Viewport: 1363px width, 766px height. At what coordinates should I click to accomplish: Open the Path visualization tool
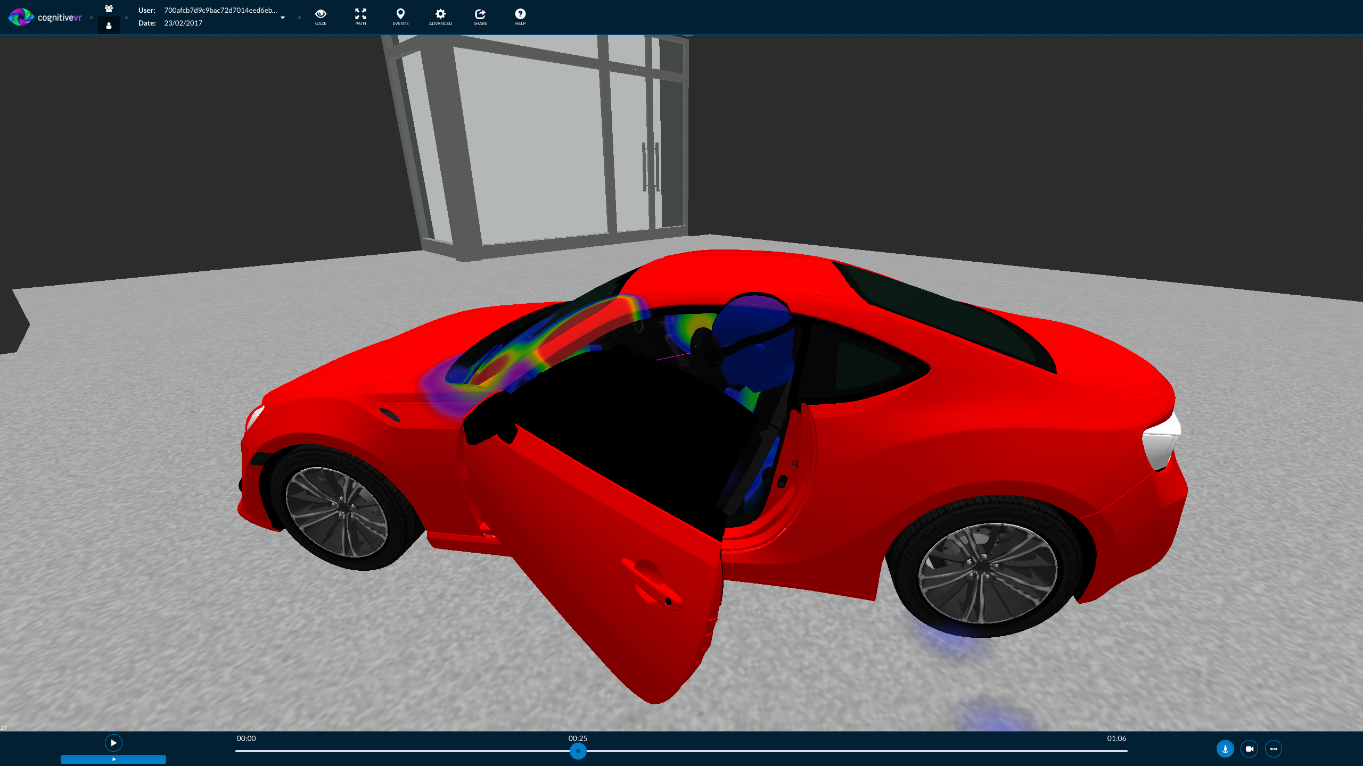tap(360, 16)
